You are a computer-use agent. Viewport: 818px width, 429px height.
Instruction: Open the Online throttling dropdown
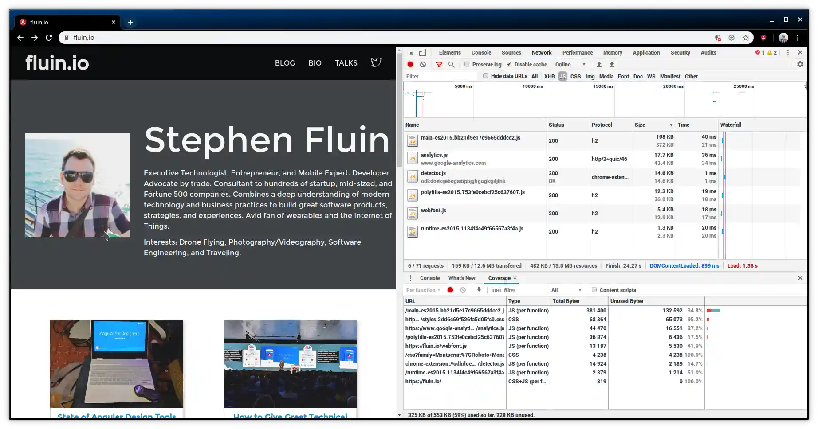(x=570, y=64)
